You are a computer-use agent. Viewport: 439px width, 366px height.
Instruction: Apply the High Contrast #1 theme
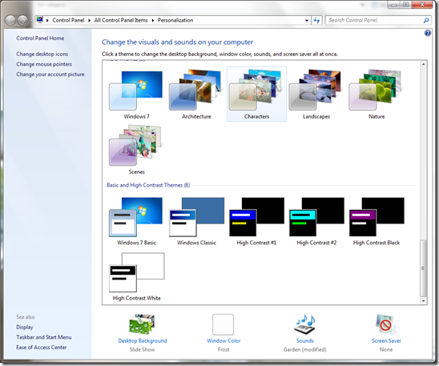click(256, 221)
